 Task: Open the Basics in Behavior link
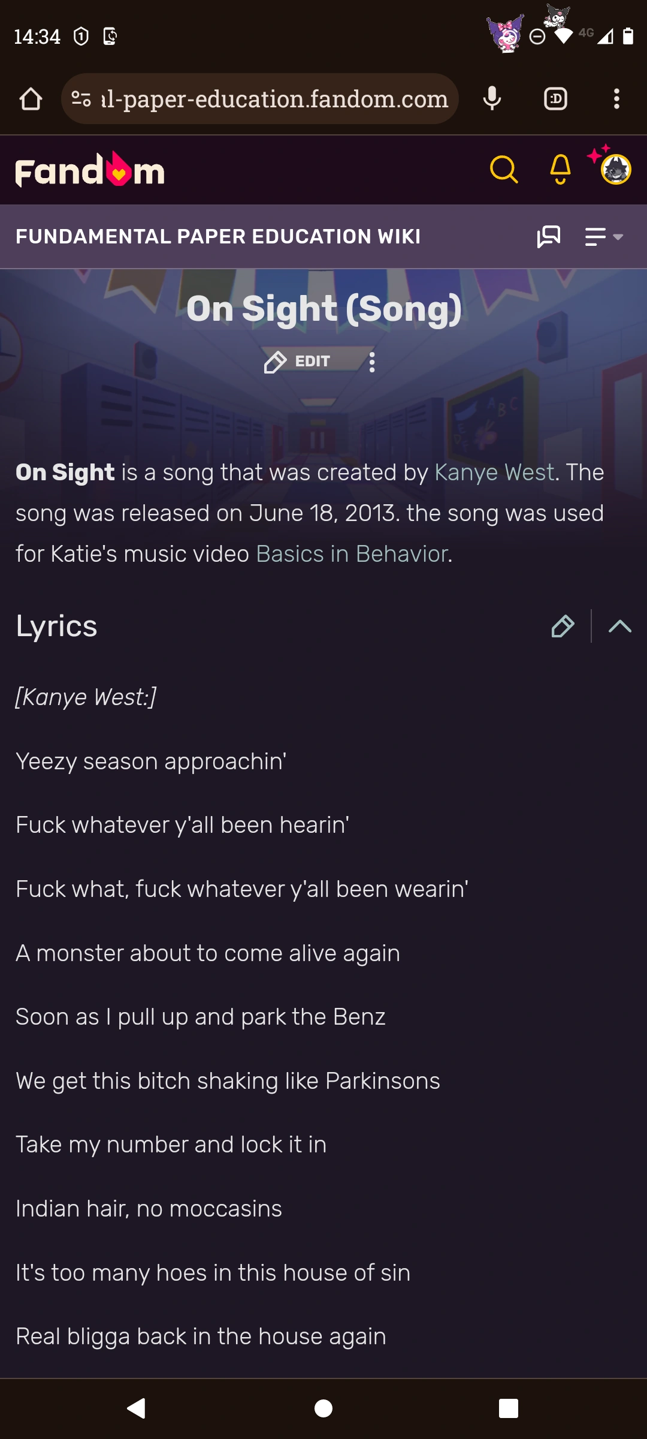(352, 554)
